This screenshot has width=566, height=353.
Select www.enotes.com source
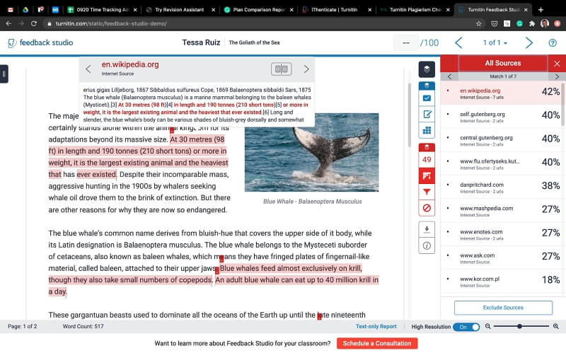tap(501, 234)
